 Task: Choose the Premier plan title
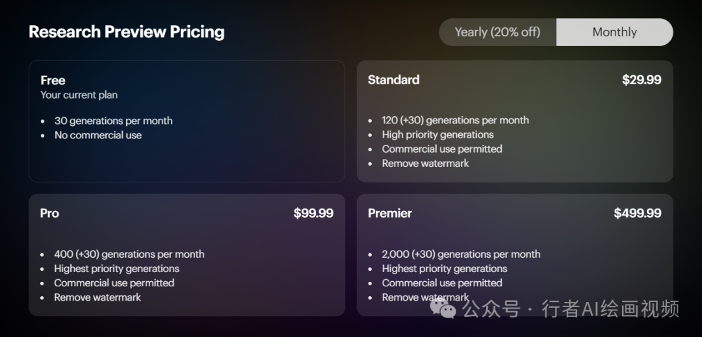[x=390, y=213]
